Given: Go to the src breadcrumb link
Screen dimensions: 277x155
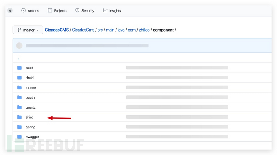Looking at the screenshot, I should pos(100,30).
